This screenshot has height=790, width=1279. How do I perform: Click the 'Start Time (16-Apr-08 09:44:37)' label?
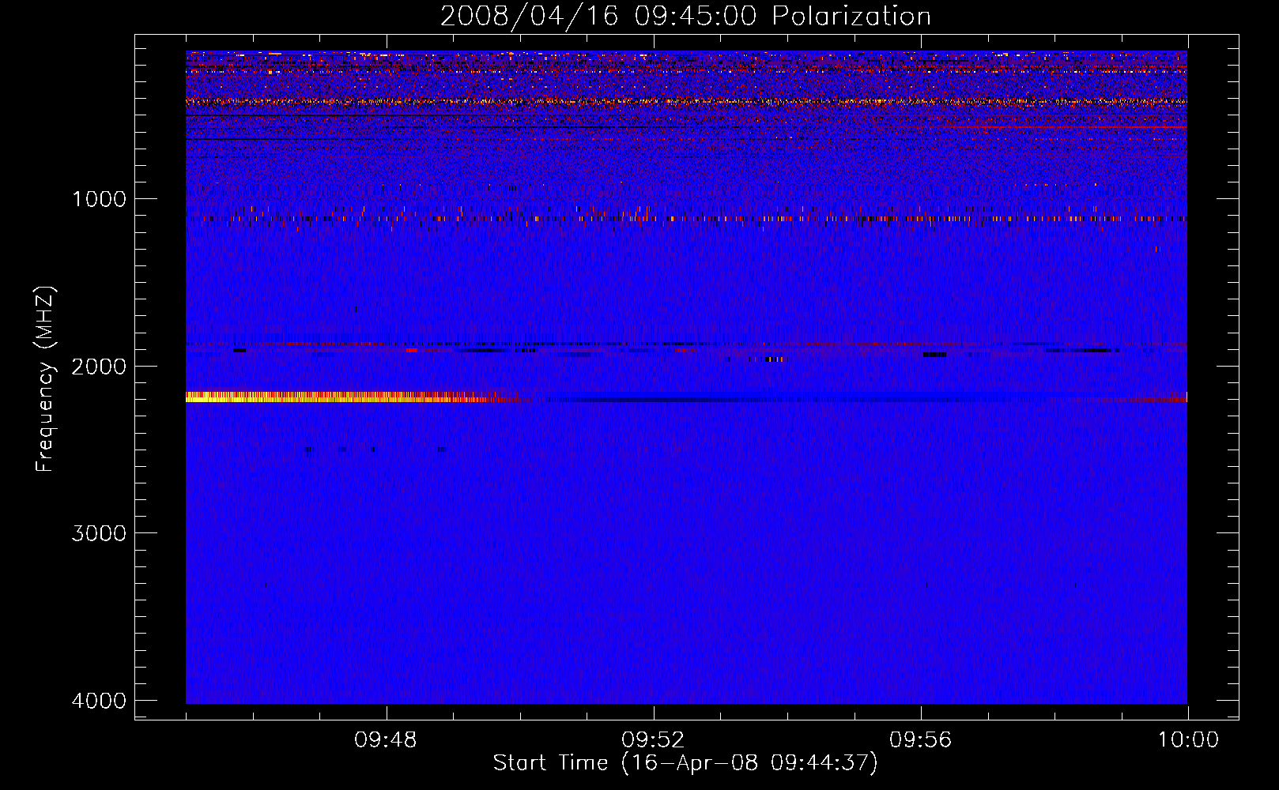pyautogui.click(x=685, y=763)
